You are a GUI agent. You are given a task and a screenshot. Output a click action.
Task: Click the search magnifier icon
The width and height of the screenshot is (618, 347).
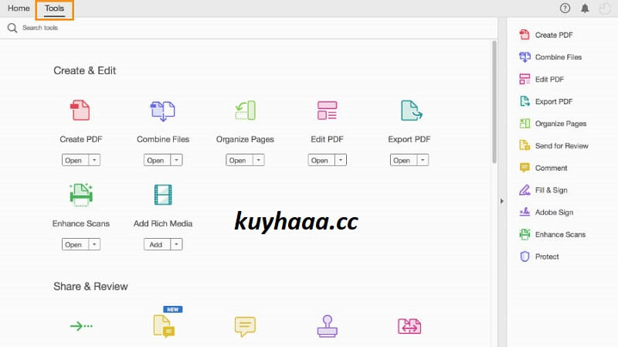(12, 28)
